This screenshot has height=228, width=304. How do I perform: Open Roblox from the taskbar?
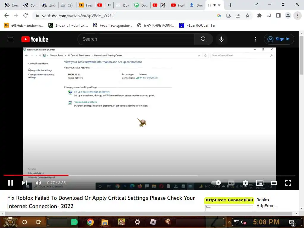[x=153, y=222]
